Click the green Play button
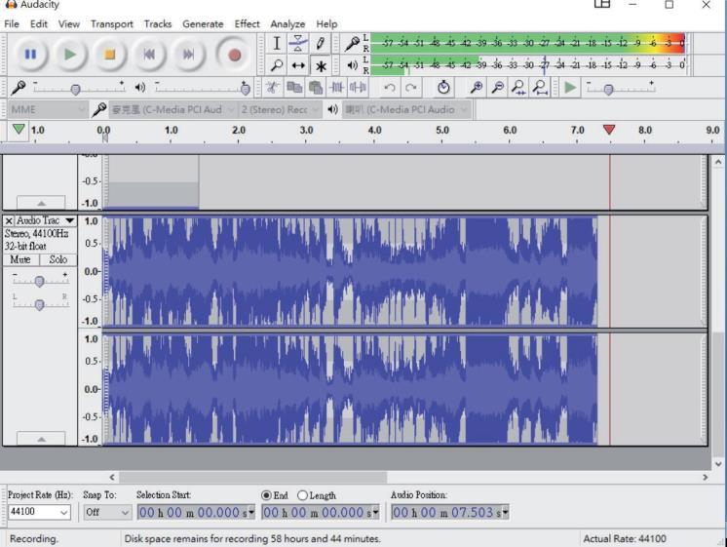 [x=70, y=55]
